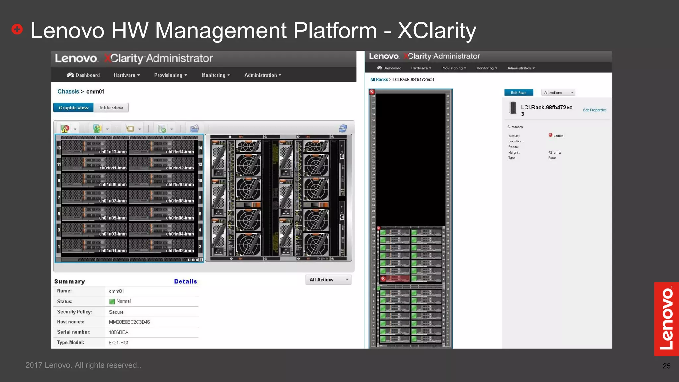Select node ch01n14-imm in chassis

(x=161, y=147)
